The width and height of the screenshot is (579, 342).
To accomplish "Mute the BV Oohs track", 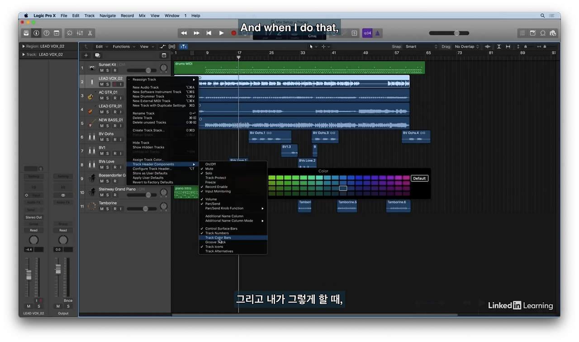I will click(x=102, y=140).
